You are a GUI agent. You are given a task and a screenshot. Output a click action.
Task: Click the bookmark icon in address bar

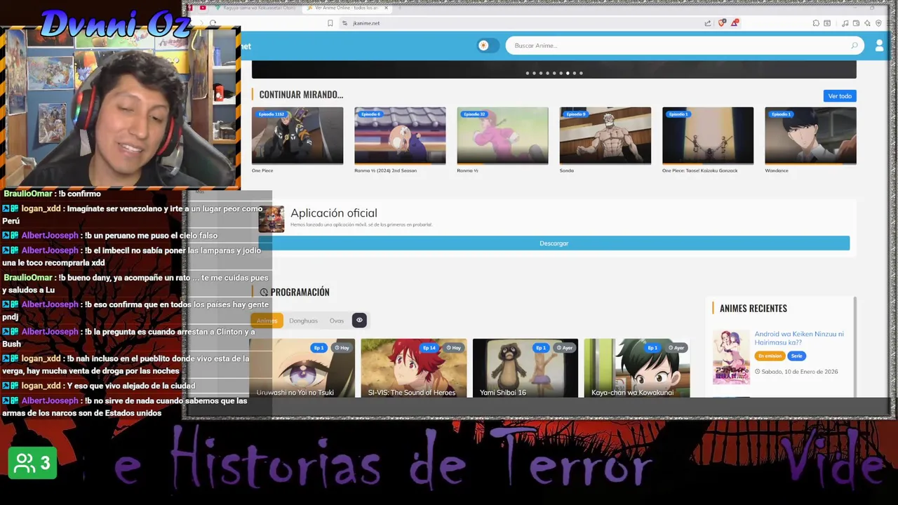coord(330,23)
